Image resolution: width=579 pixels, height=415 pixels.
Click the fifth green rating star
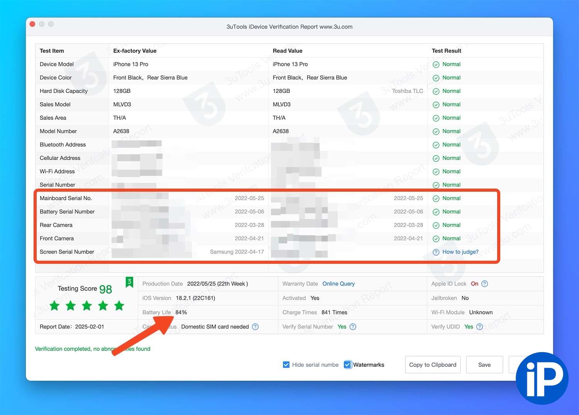pyautogui.click(x=119, y=306)
